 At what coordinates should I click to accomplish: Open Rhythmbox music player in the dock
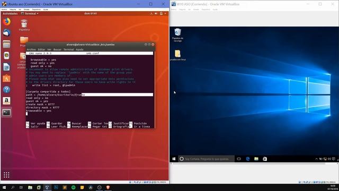click(7, 56)
